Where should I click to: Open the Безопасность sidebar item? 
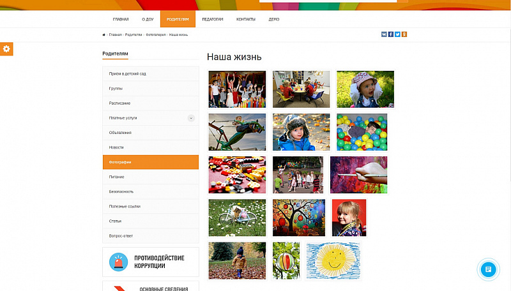point(151,191)
